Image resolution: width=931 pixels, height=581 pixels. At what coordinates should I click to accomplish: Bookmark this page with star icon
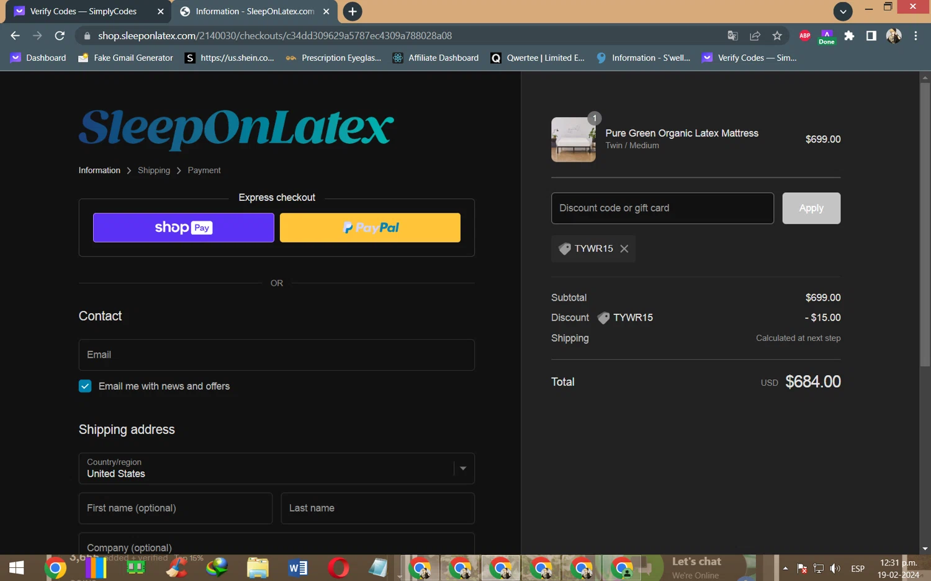pyautogui.click(x=777, y=36)
